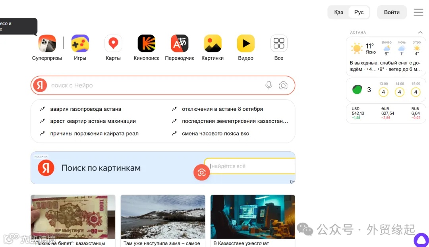Click the sun weather icon for Астана

(357, 48)
